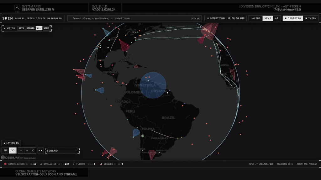Screen dimensions: 321x180
Task: Click the auth token 745uixt-htue+45:0 text
Action: [287, 10]
